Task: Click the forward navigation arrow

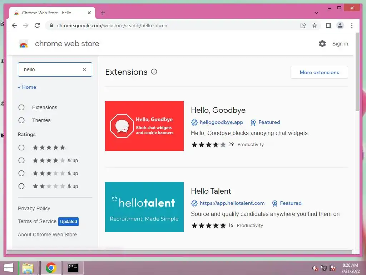Action: click(x=26, y=25)
